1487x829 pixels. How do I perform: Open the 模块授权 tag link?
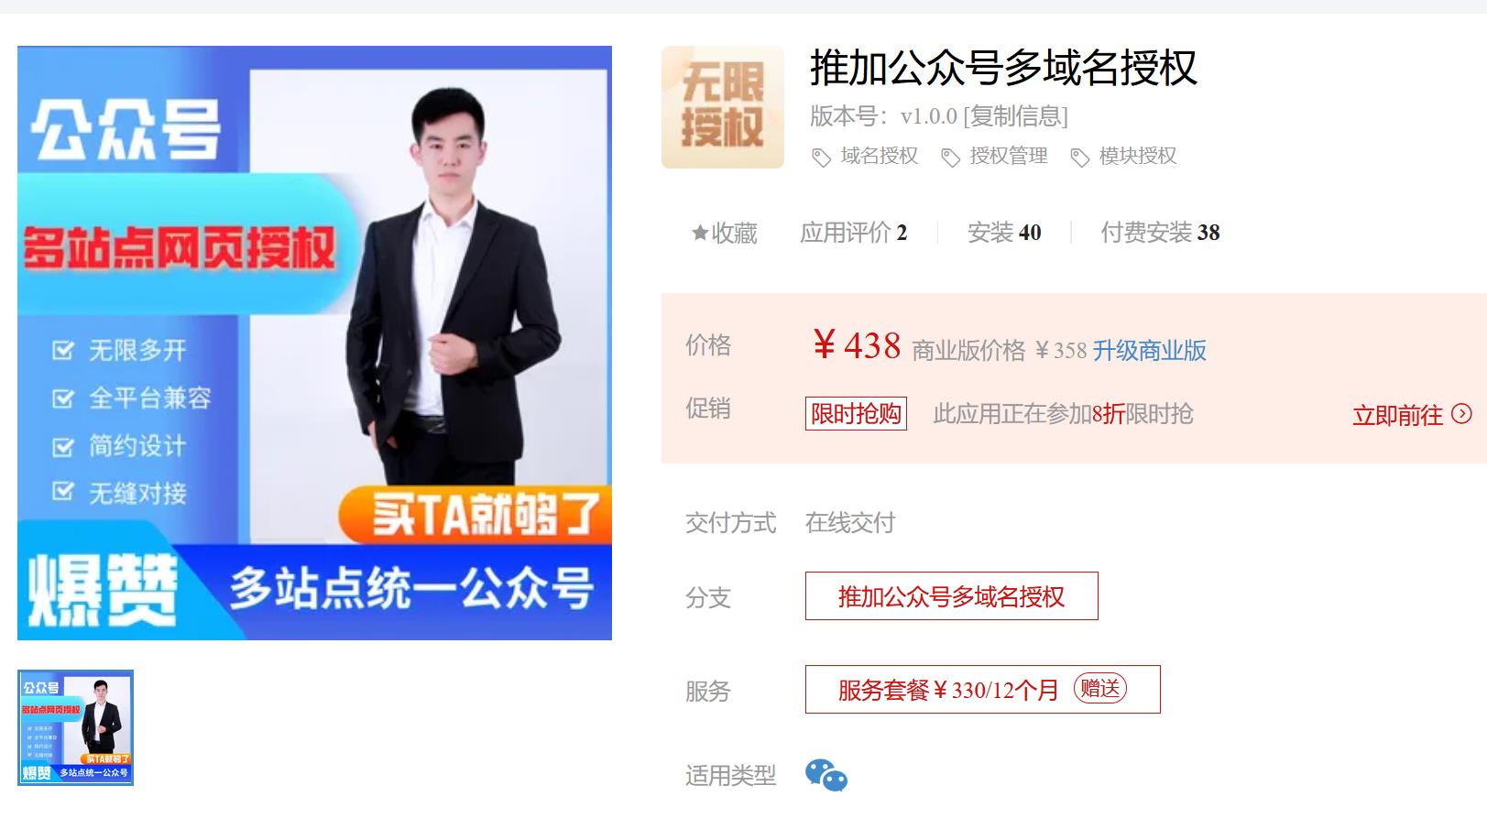(x=1138, y=156)
